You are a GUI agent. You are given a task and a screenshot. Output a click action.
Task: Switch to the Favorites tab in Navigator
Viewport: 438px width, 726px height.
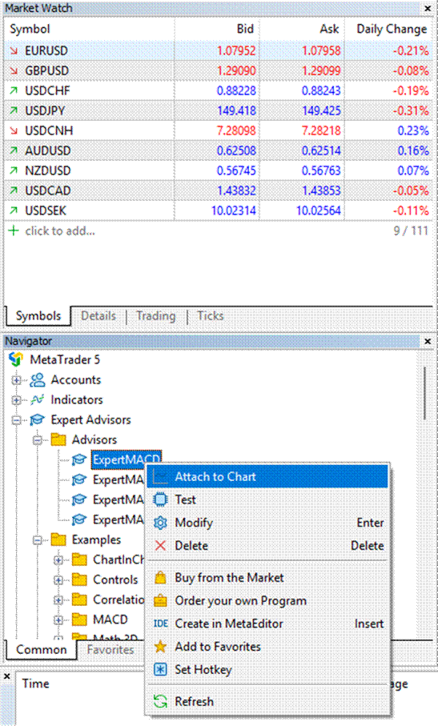(111, 650)
